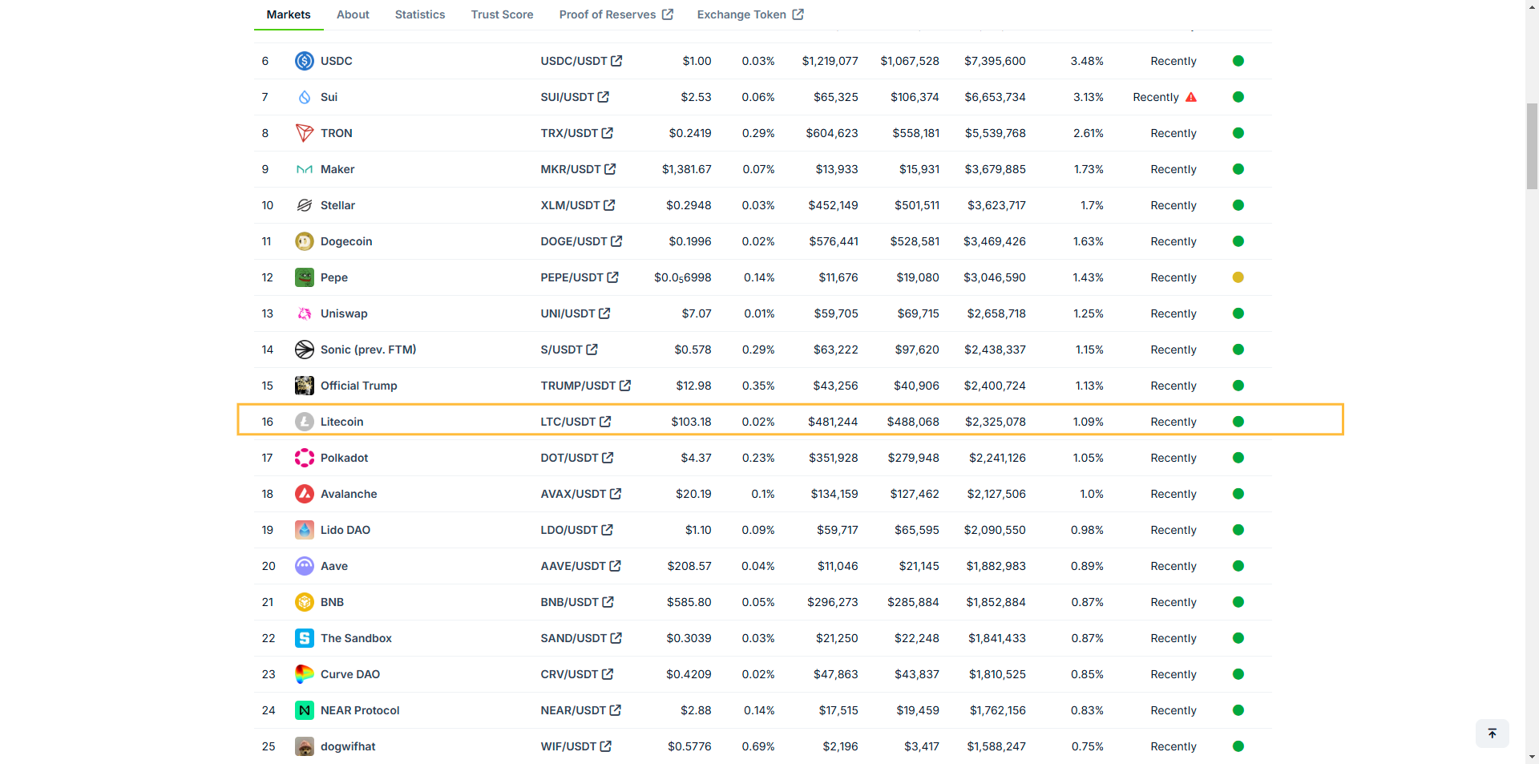Screen dimensions: 1539x764
Task: Click the TRON logo icon
Action: pyautogui.click(x=305, y=133)
